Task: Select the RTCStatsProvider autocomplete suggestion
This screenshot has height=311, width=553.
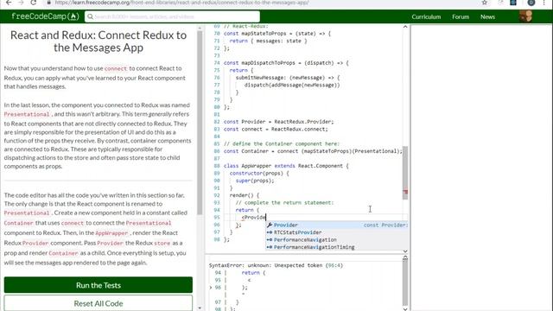Action: pos(337,232)
